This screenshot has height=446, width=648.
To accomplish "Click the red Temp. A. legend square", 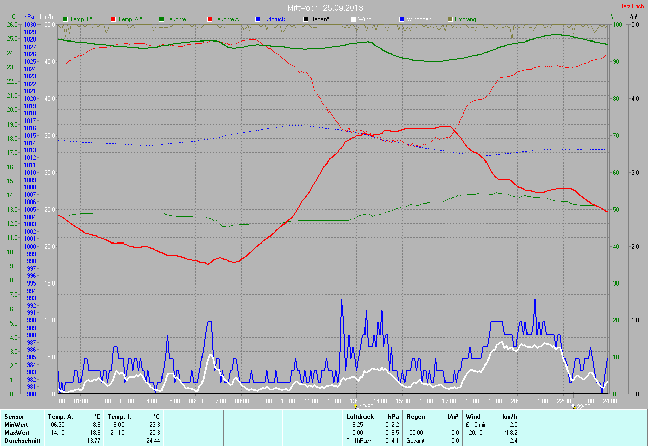I will (x=113, y=19).
